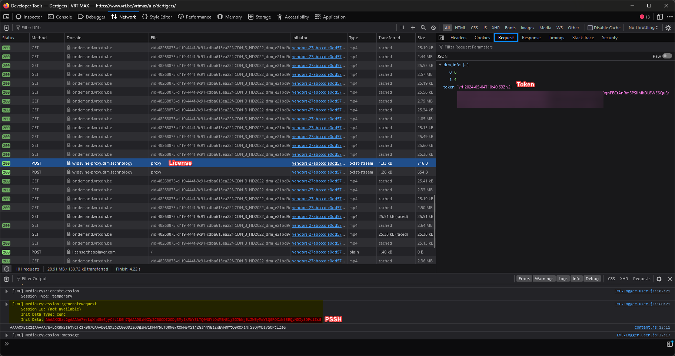
Task: Close the split console panel
Action: 669,279
